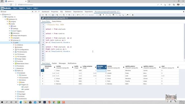Expand the empresa table node
Viewport: 185px width, 104px height.
tap(16, 92)
